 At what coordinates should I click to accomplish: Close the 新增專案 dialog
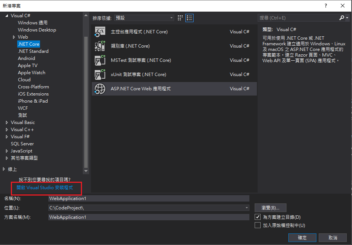tap(343, 6)
